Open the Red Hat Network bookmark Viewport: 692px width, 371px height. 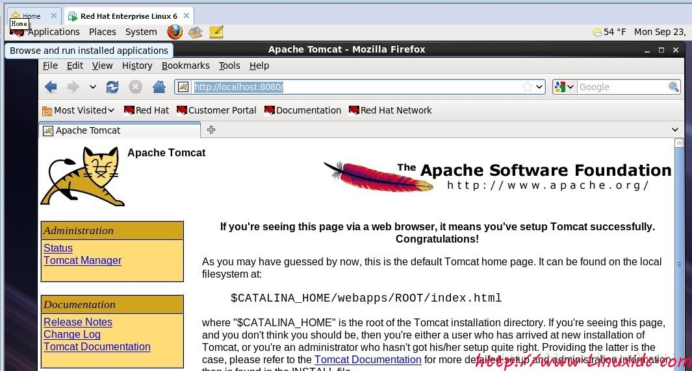pyautogui.click(x=390, y=110)
